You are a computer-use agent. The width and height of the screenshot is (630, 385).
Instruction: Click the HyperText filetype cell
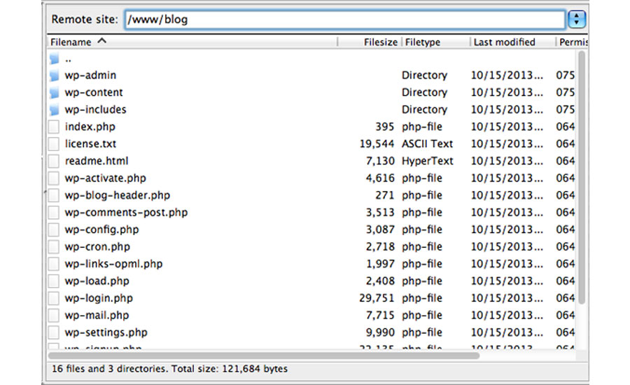pyautogui.click(x=428, y=161)
